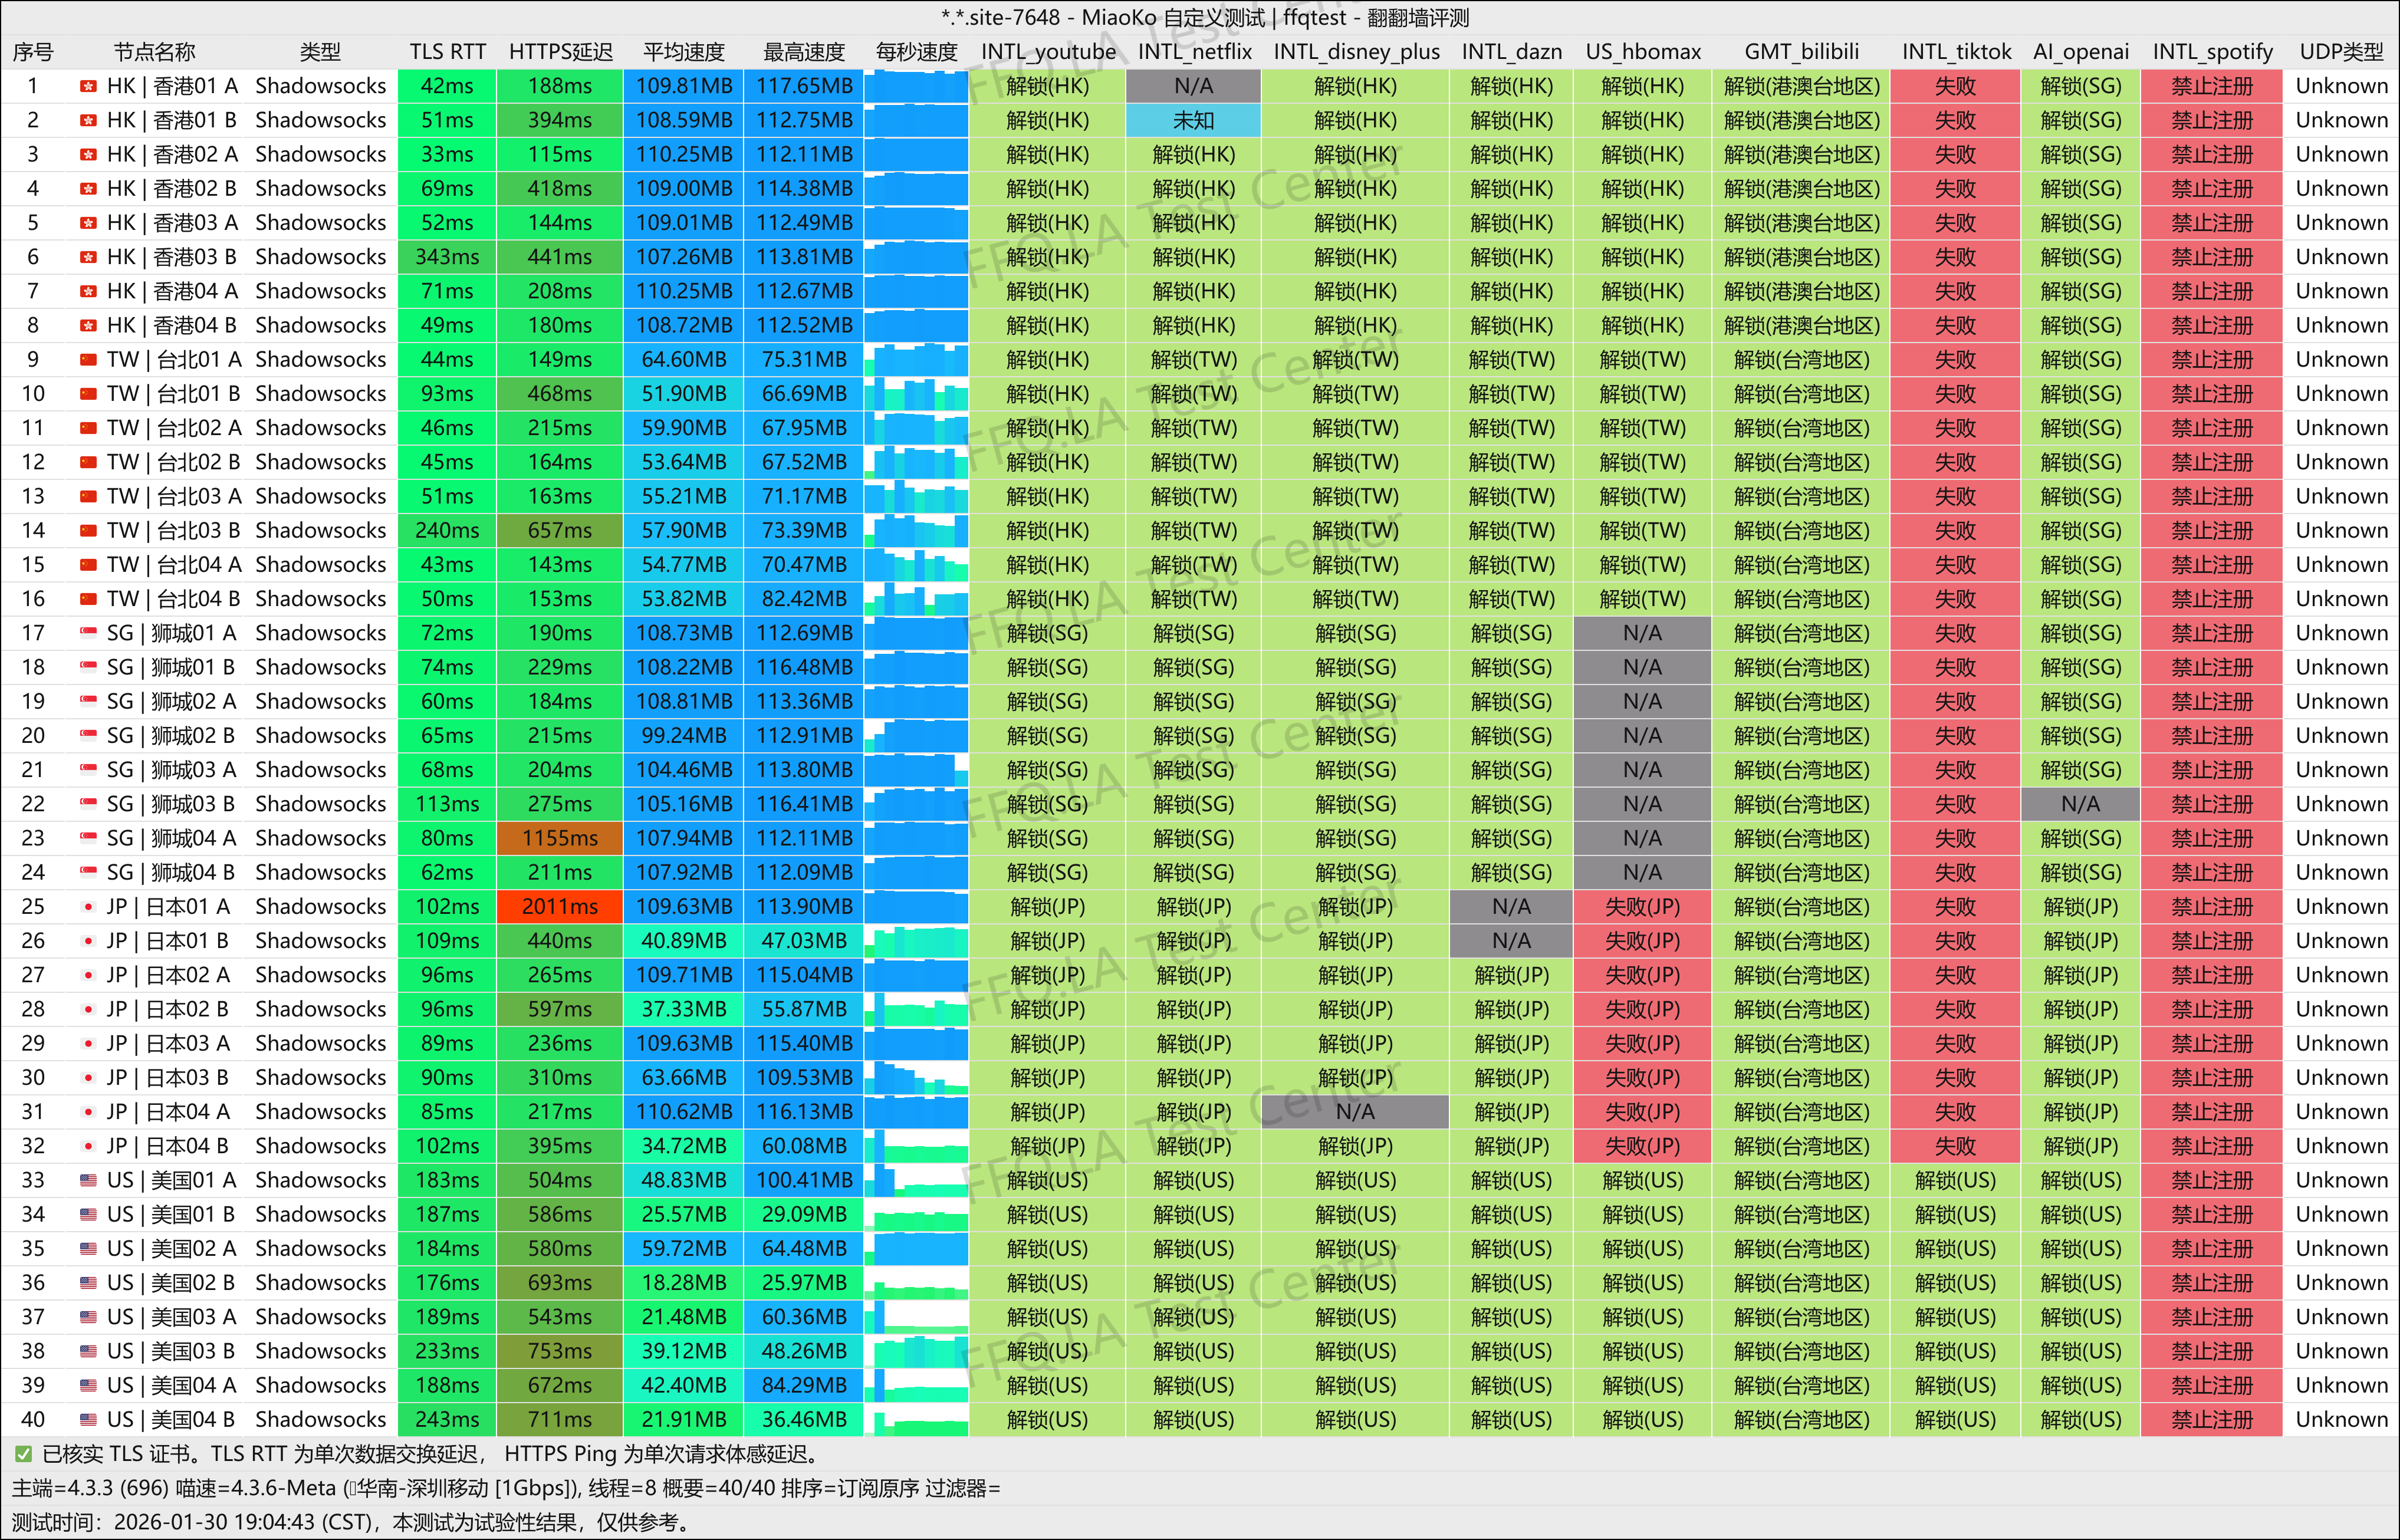Image resolution: width=2400 pixels, height=1540 pixels.
Task: Click the Taiwan row 9 flag icon
Action: (x=88, y=360)
